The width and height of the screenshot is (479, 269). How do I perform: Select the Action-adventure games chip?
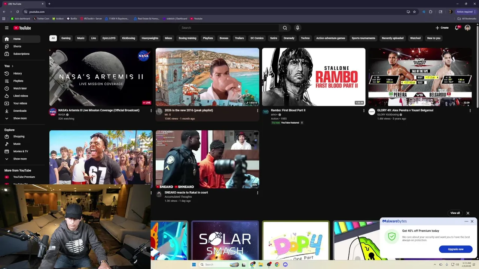(330, 38)
